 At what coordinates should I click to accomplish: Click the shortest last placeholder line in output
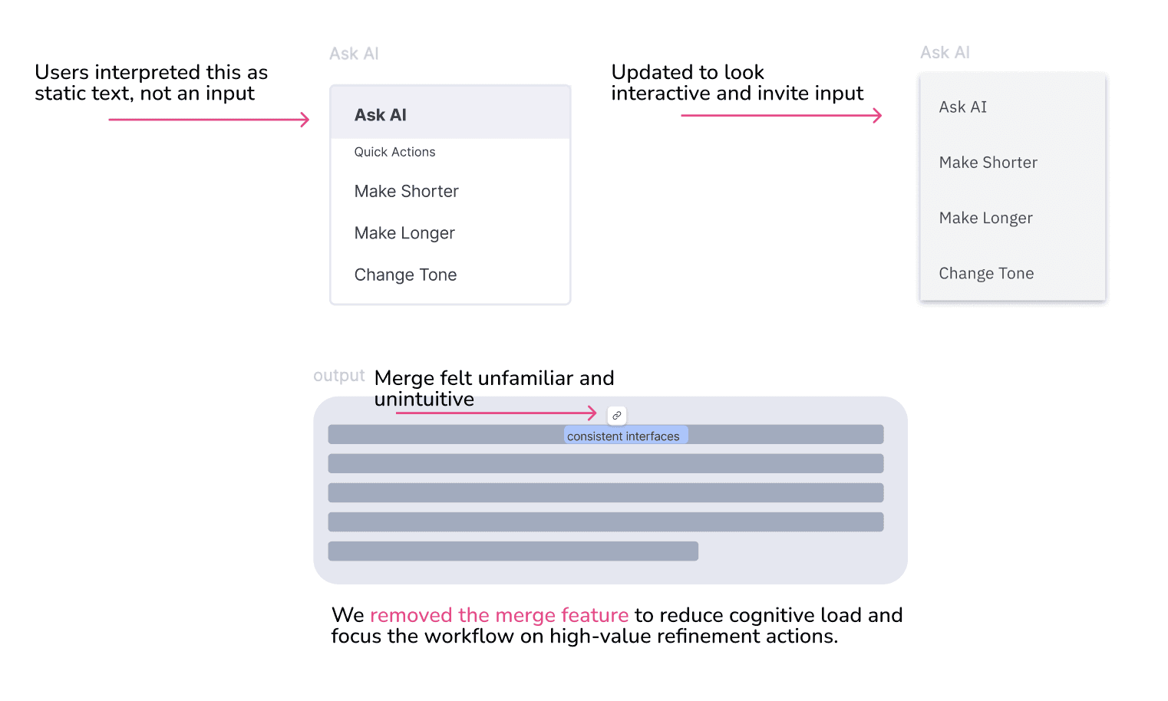point(513,551)
